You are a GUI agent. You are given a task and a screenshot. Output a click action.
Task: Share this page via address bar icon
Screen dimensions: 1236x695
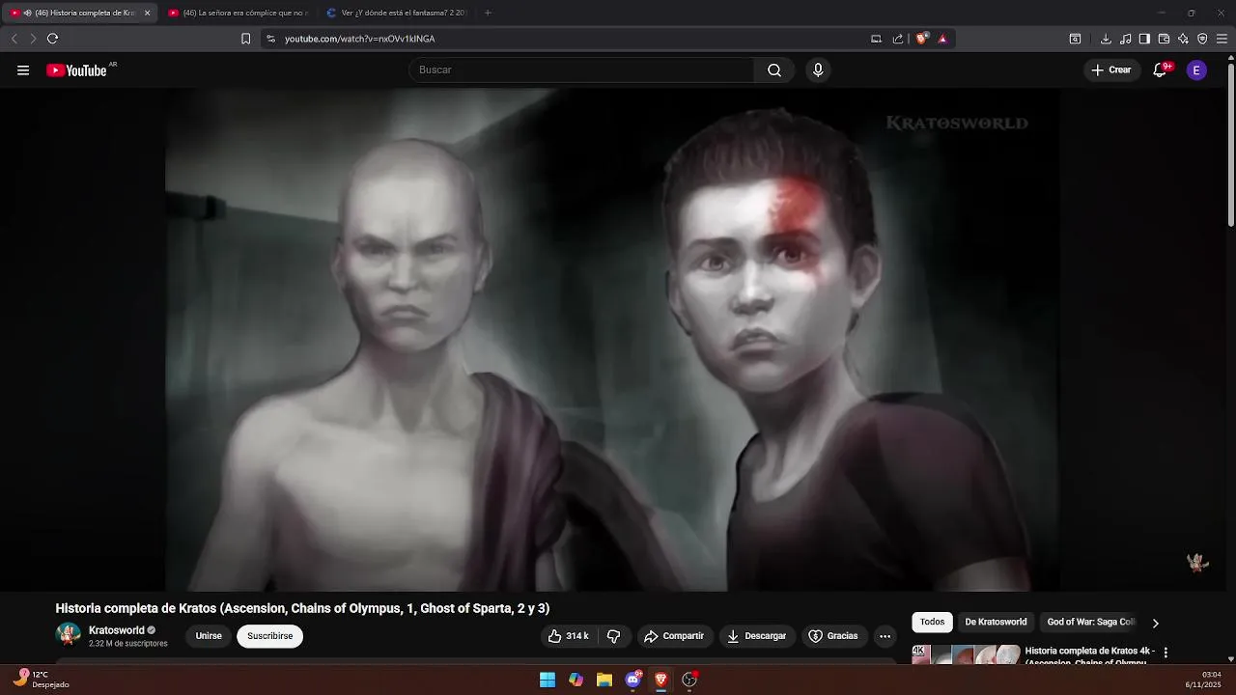(898, 39)
